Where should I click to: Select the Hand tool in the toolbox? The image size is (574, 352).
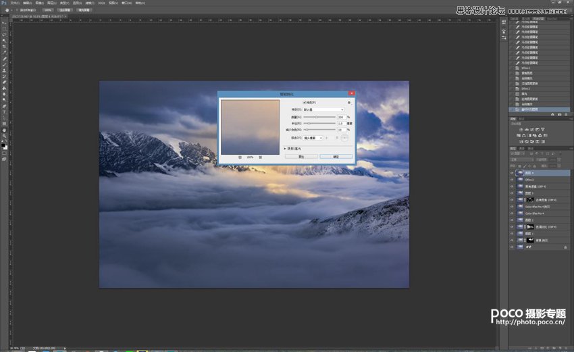pyautogui.click(x=5, y=130)
